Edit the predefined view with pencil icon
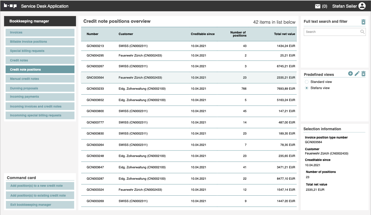Image resolution: width=371 pixels, height=215 pixels. tap(357, 74)
